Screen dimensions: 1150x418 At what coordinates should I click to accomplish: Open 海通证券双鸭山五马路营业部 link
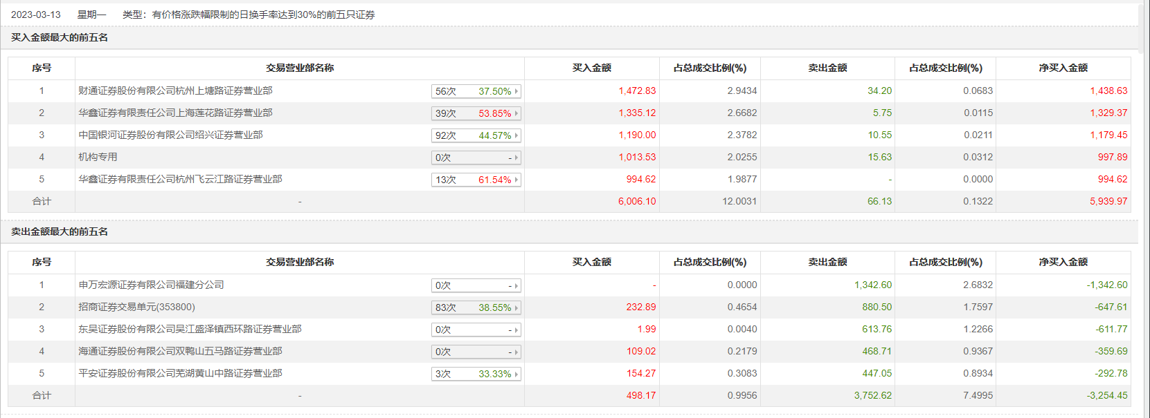click(180, 351)
